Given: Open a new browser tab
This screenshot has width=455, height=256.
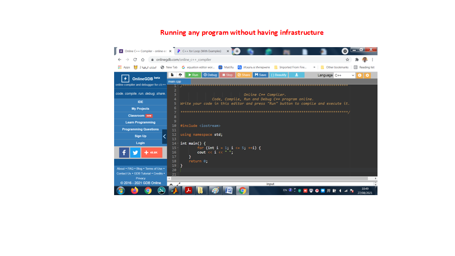Looking at the screenshot, I should pos(237,51).
